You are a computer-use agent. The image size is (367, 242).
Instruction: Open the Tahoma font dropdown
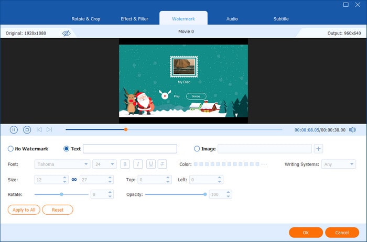(62, 164)
